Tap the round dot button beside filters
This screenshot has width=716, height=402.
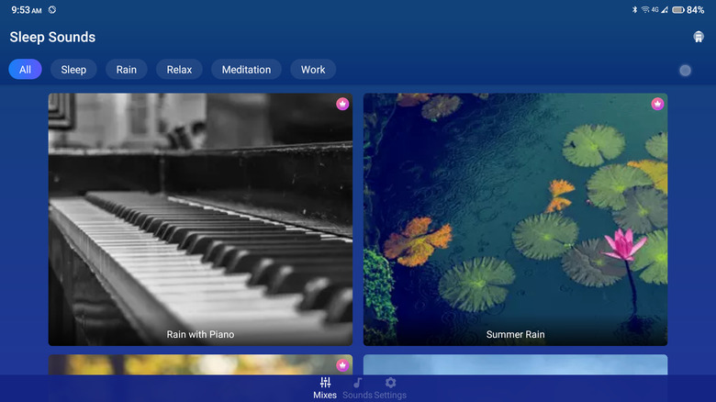click(685, 71)
